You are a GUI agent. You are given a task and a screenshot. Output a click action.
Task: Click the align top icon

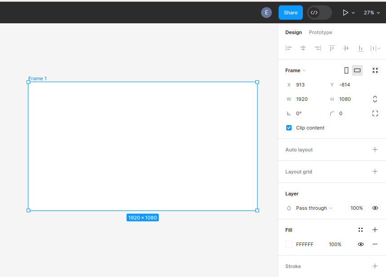click(x=332, y=48)
